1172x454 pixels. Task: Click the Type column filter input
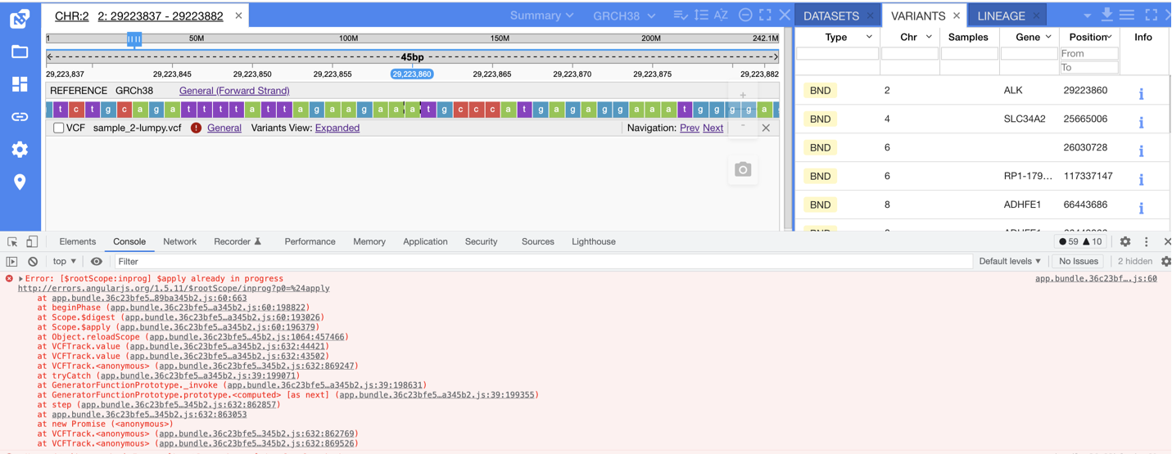[837, 54]
